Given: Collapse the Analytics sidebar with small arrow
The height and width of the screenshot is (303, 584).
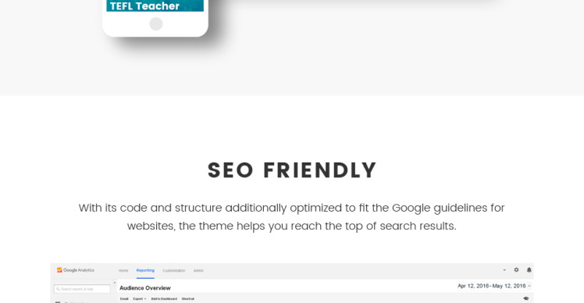Looking at the screenshot, I should pos(114,283).
